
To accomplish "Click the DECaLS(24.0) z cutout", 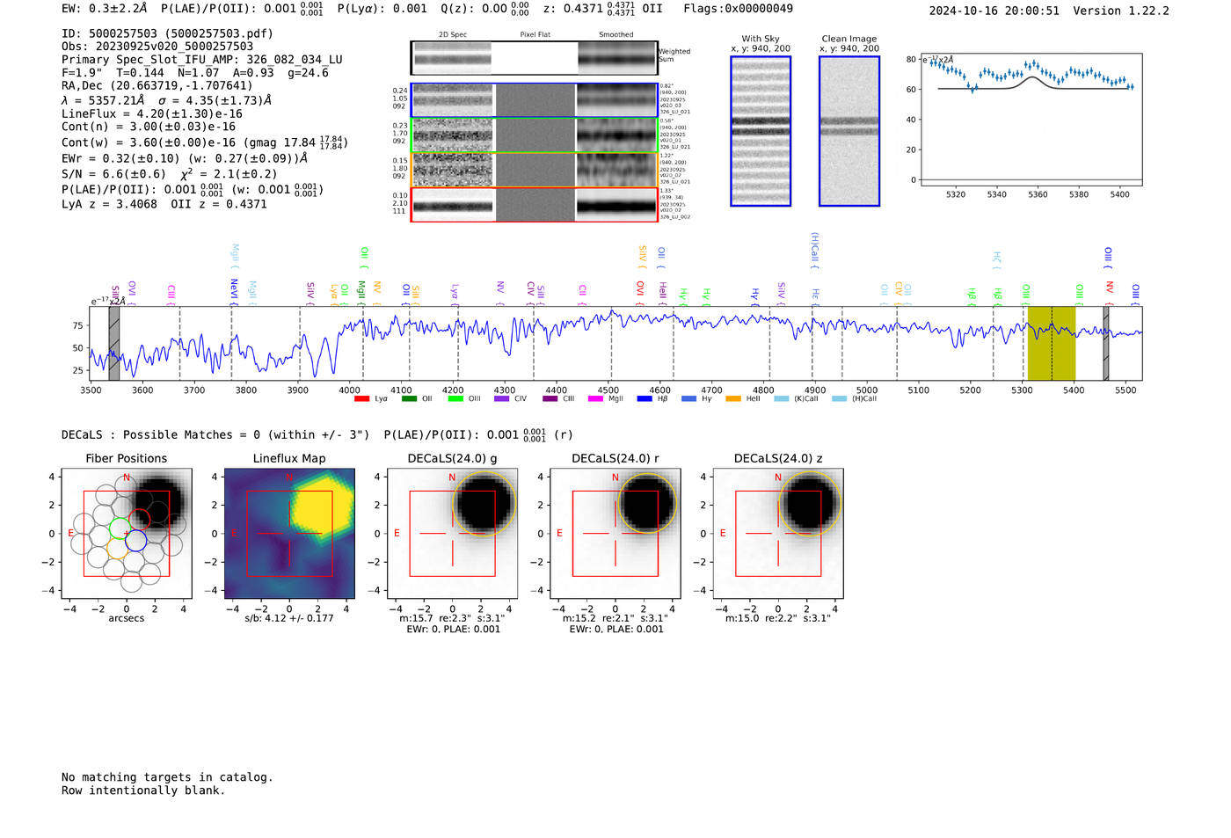I will 778,534.
